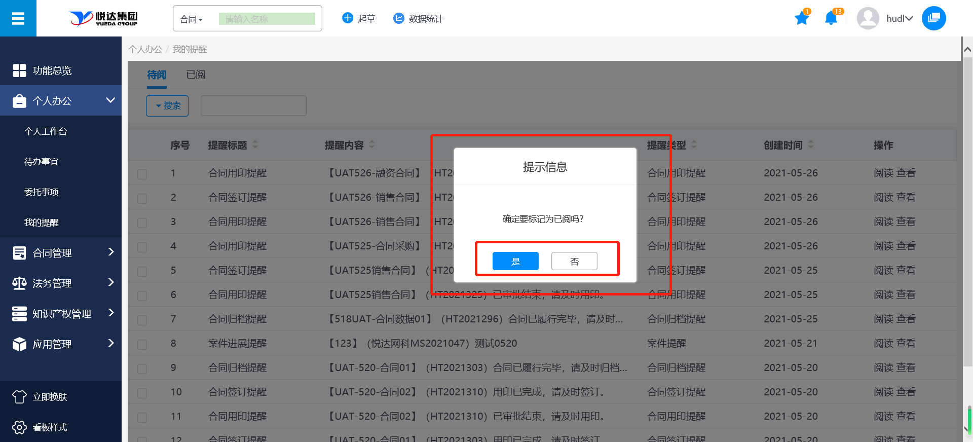Confirm by clicking the 是 button
Screen dimensions: 973x442
click(x=515, y=262)
